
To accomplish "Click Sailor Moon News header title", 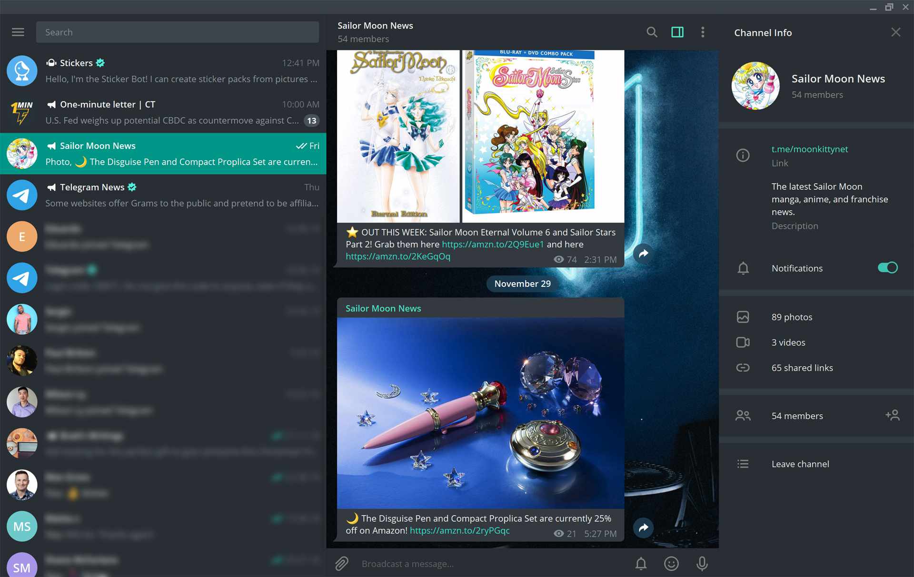I will [x=375, y=26].
